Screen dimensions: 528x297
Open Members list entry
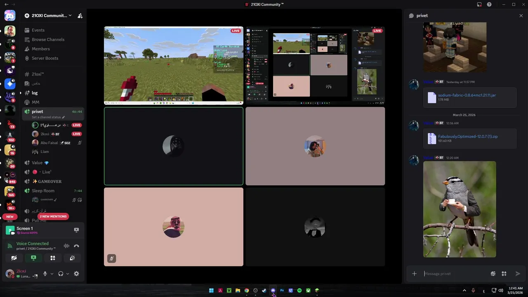[53, 49]
